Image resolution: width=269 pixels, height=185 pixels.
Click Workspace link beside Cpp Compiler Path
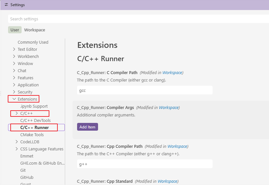tap(177, 147)
